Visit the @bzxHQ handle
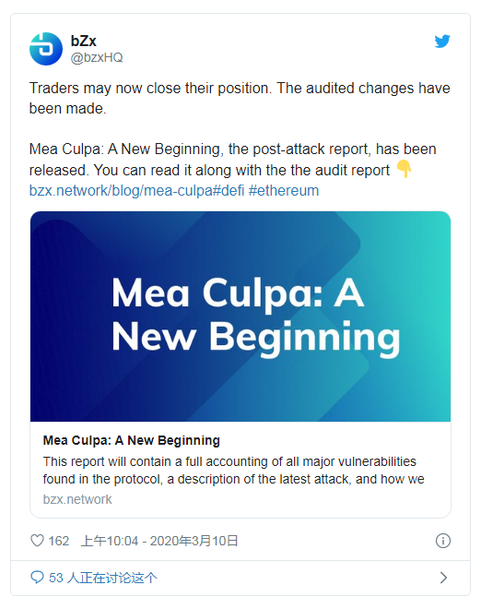The image size is (481, 609). point(97,57)
